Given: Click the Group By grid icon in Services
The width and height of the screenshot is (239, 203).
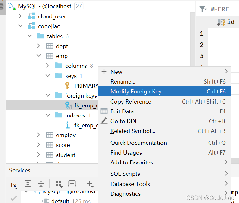Looking at the screenshot, I should [59, 184].
